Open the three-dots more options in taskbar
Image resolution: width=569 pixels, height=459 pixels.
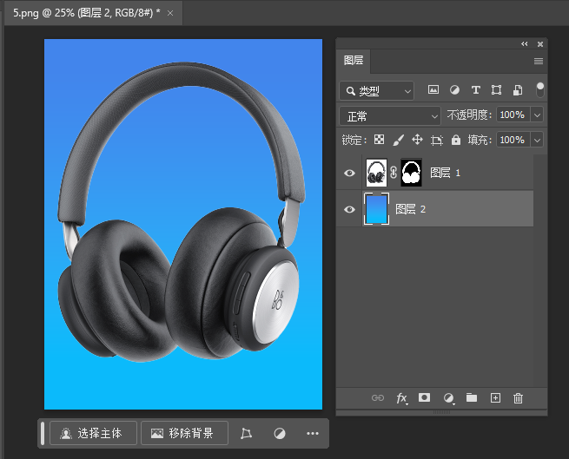(313, 433)
